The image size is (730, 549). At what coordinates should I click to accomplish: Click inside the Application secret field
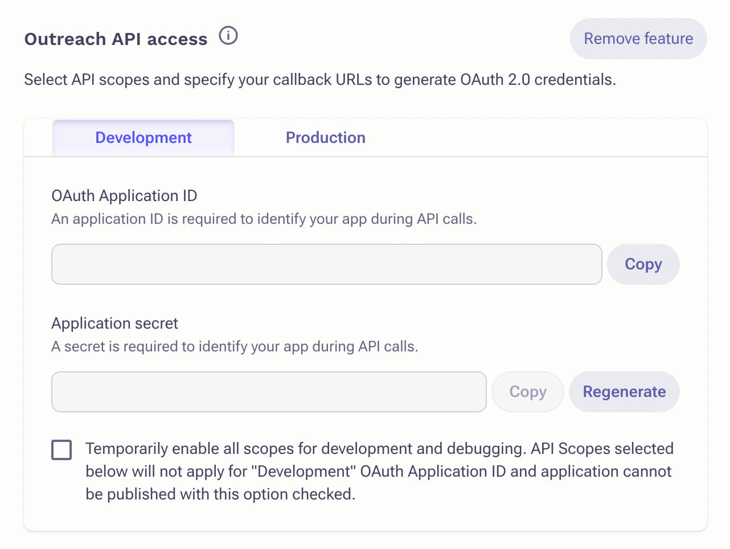(x=269, y=392)
